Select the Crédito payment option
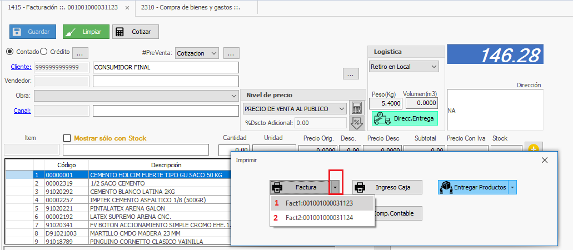Screen dimensions: 573x250 click(x=44, y=52)
